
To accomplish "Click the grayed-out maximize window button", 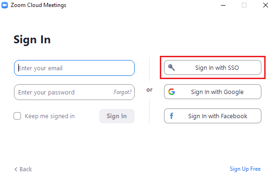I will [244, 5].
